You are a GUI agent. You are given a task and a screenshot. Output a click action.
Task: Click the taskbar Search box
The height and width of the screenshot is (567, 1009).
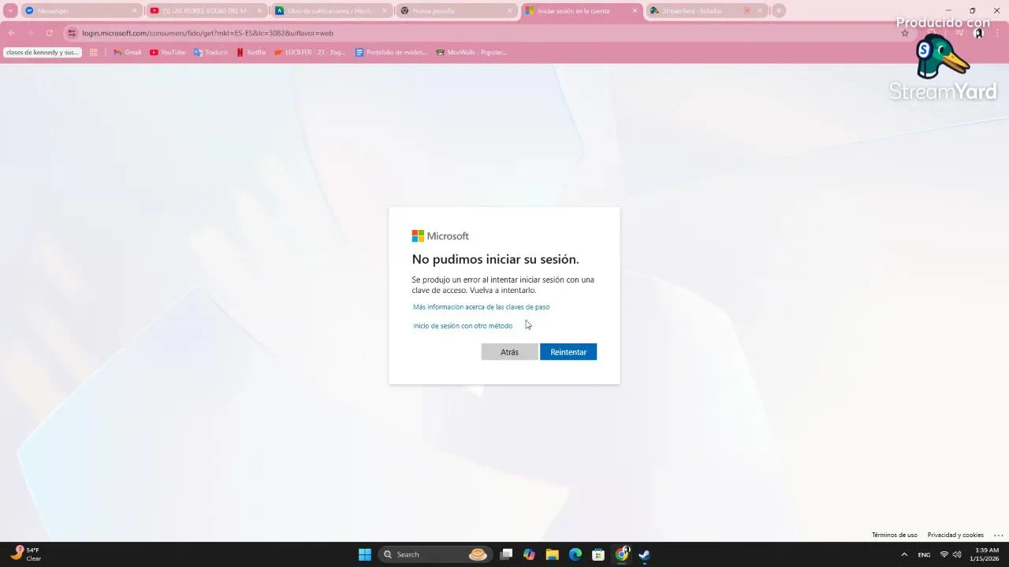(435, 554)
